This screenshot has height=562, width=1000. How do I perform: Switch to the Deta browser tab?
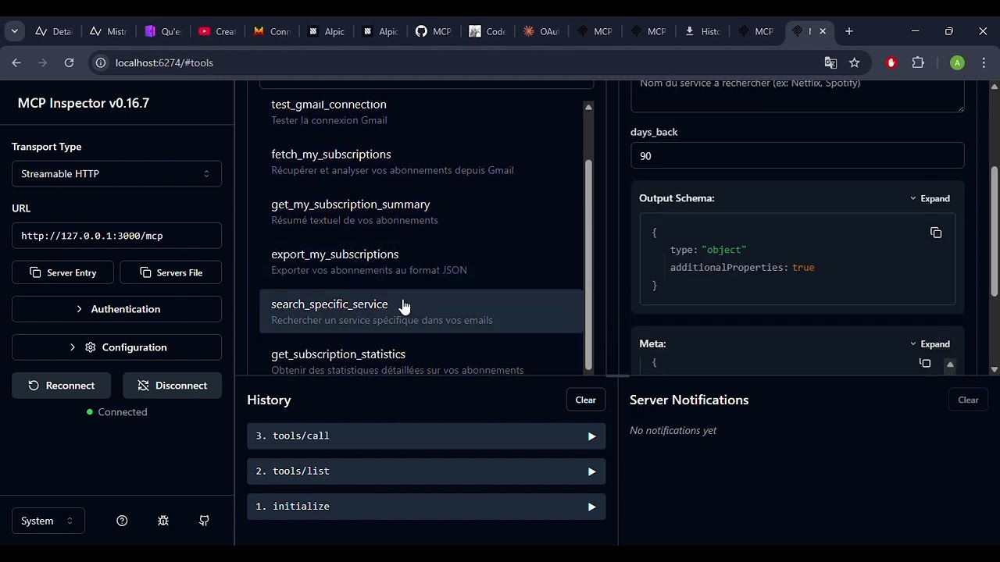click(x=53, y=31)
